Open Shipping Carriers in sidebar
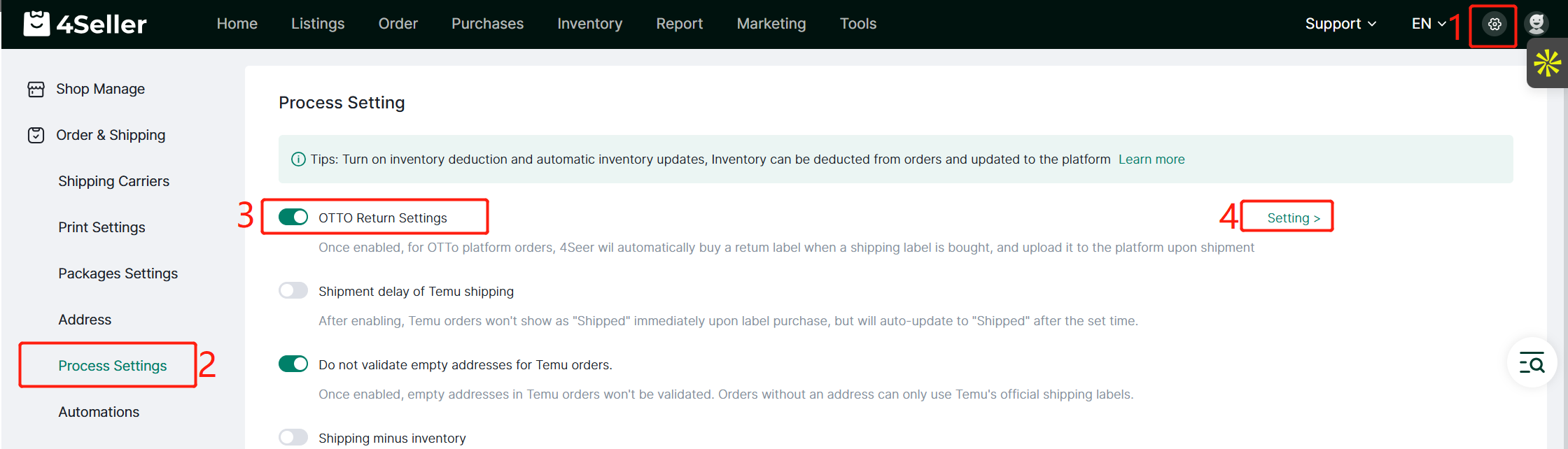Screen dimensions: 1568x449 click(x=113, y=181)
